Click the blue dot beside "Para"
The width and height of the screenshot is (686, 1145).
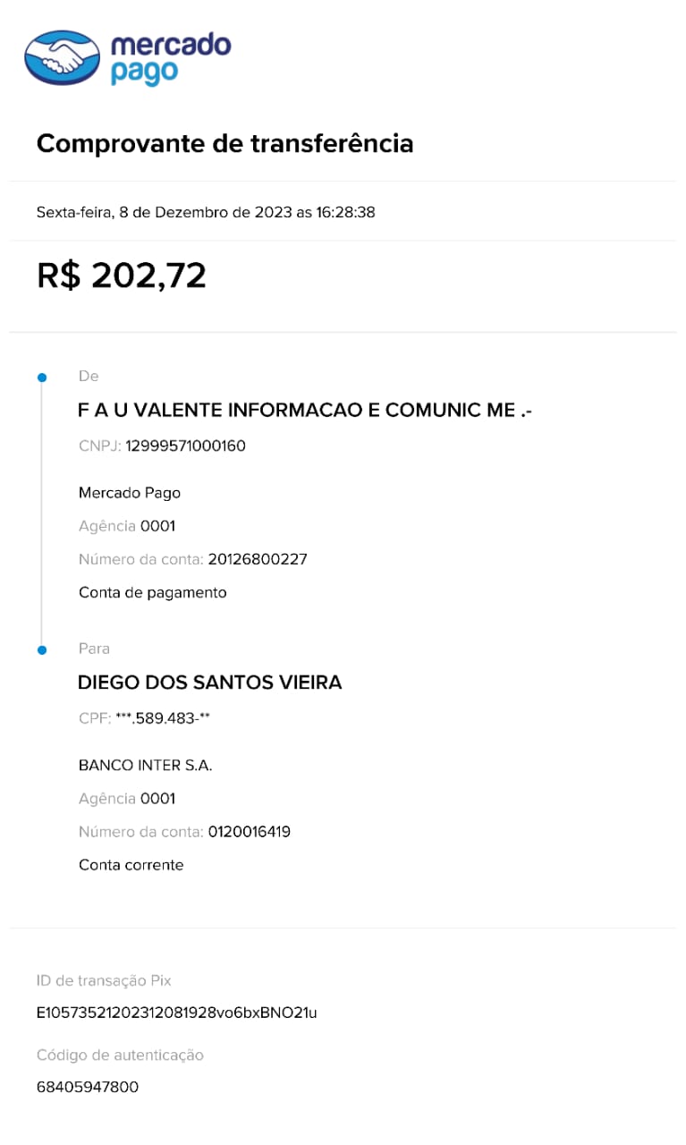(41, 649)
